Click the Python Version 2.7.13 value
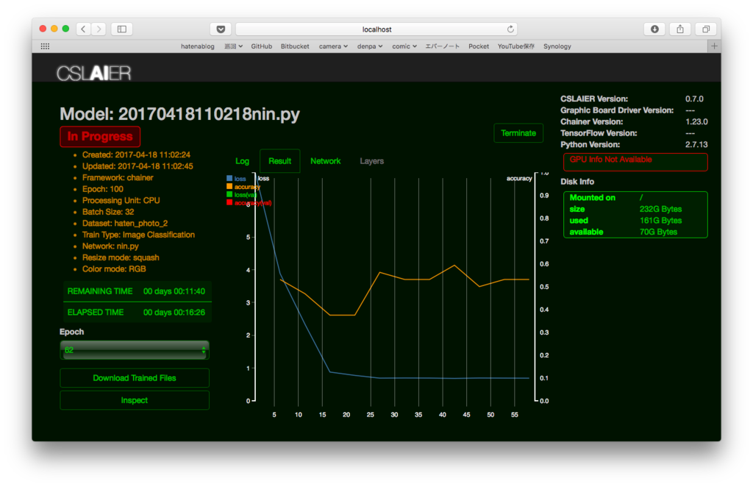Image resolution: width=753 pixels, height=487 pixels. pos(696,145)
